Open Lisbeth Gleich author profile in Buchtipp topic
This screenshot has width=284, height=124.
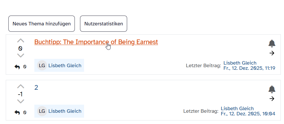65,65
